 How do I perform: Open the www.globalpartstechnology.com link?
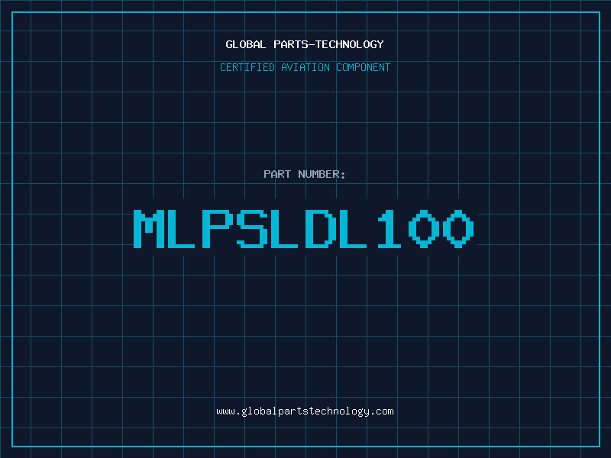305,411
